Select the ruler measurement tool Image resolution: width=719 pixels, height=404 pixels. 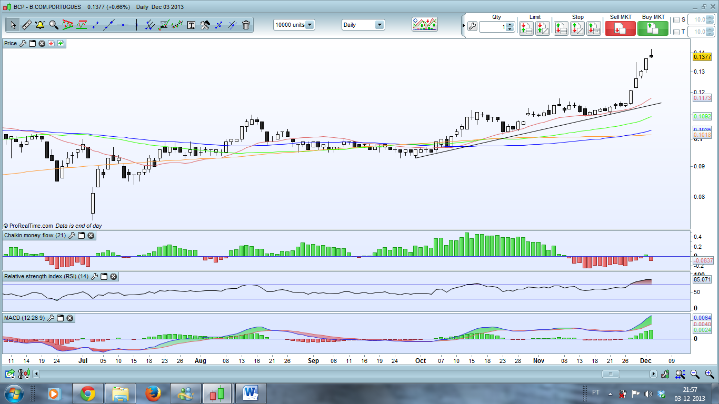(26, 25)
